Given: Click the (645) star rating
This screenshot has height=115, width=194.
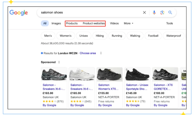Looking at the screenshot, I should pos(81,101).
